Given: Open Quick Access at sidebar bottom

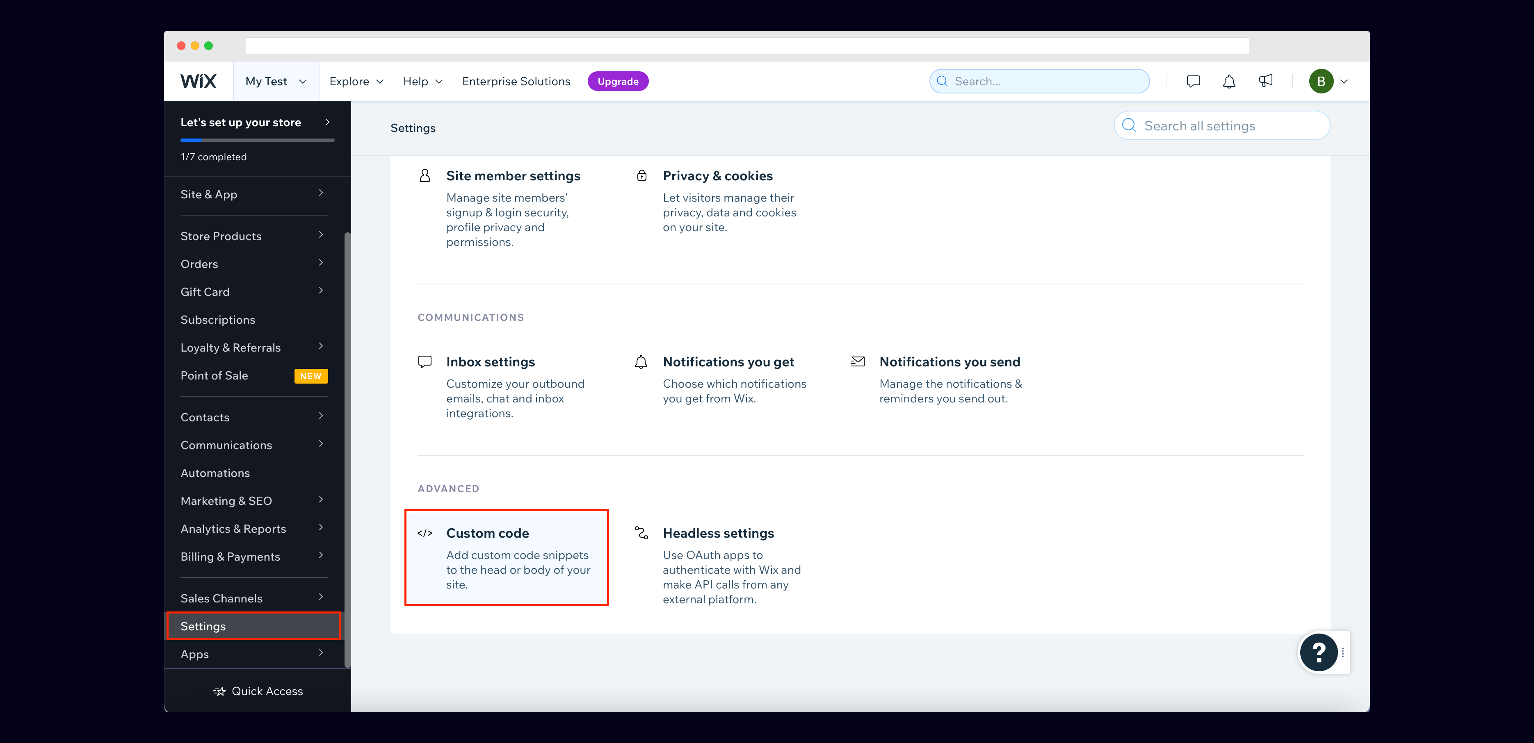Looking at the screenshot, I should 257,691.
